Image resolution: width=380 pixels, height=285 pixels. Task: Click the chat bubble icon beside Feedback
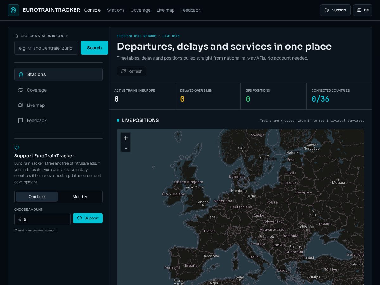21,120
